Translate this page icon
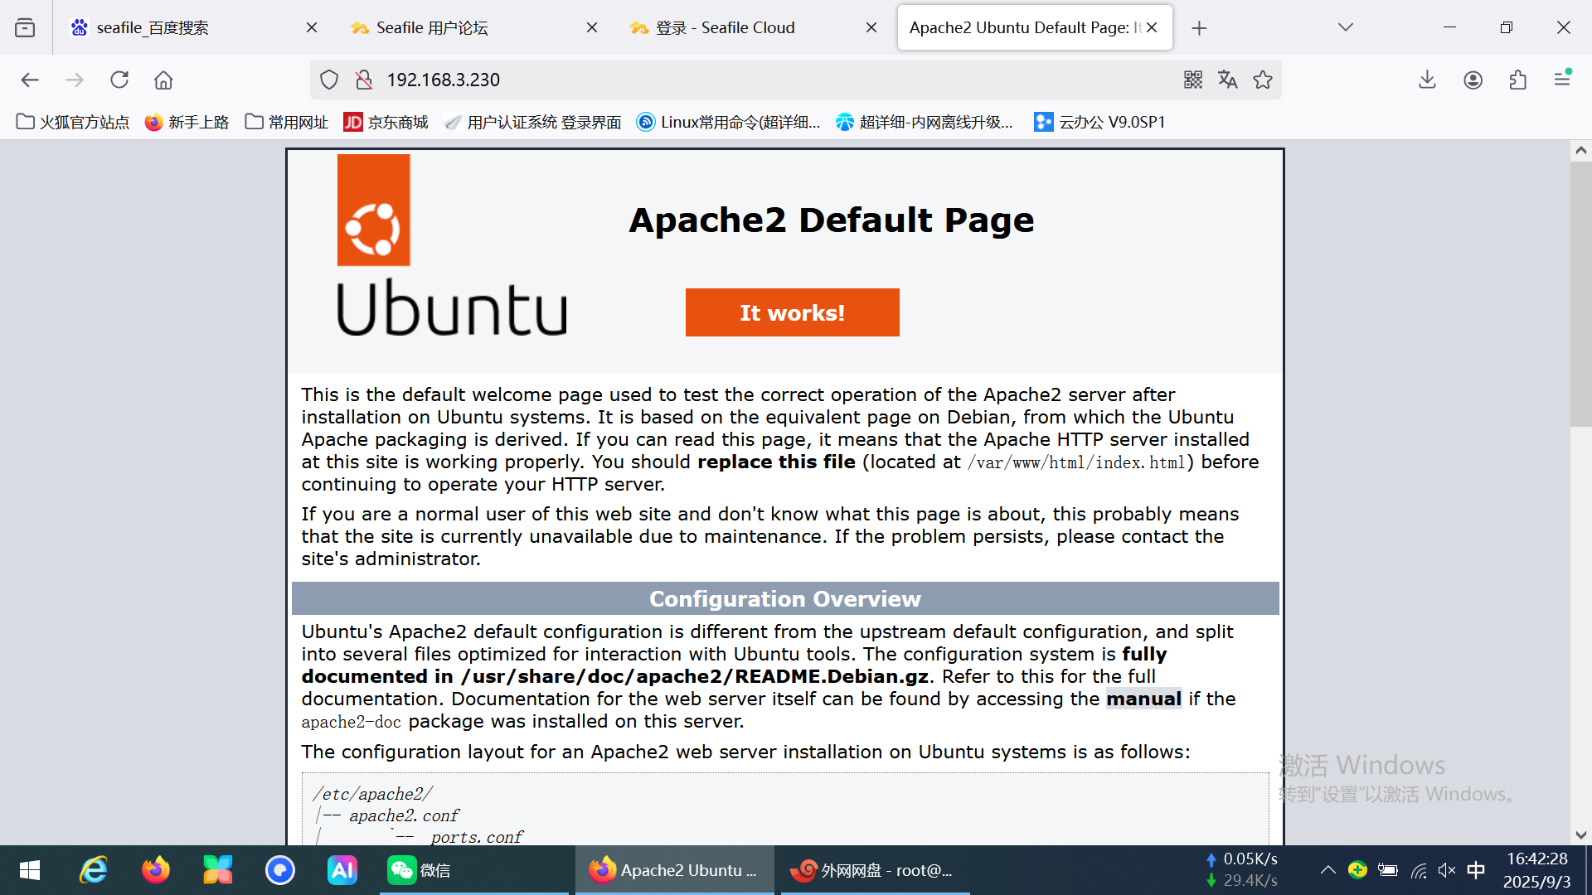Viewport: 1592px width, 895px height. point(1228,80)
